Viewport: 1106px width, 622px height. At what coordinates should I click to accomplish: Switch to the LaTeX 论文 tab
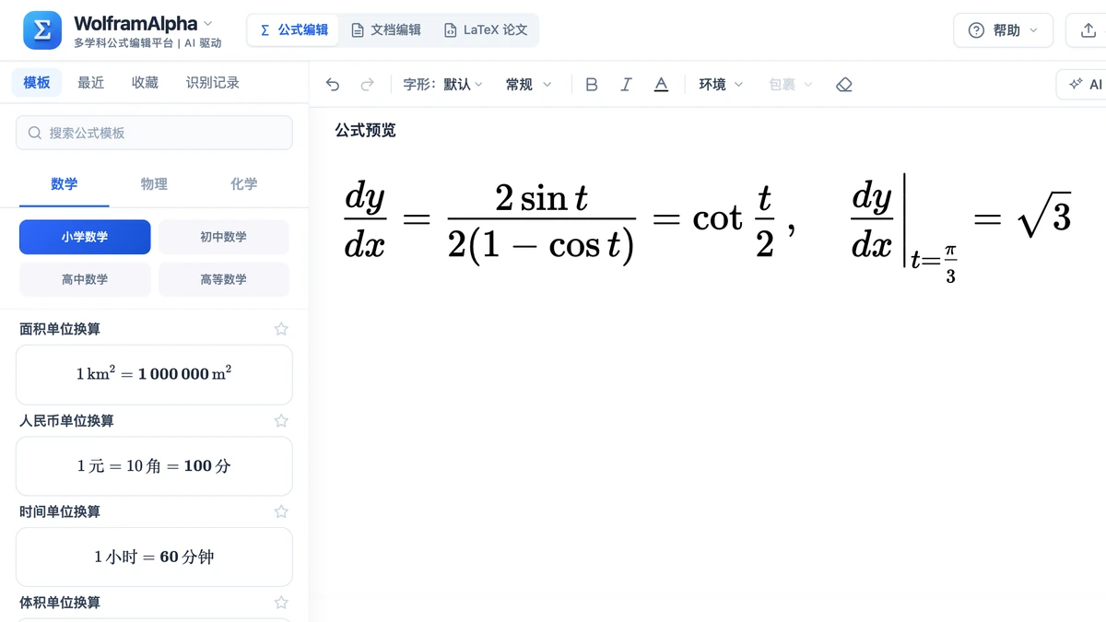(x=486, y=30)
